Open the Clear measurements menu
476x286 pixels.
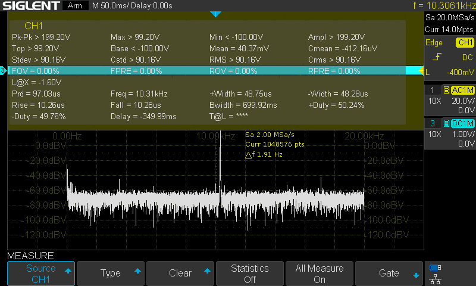(180, 273)
